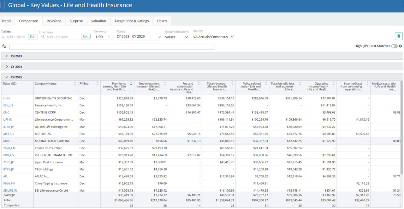
Task: Enable the Highlight Best Matches toggle
Action: coord(394,46)
